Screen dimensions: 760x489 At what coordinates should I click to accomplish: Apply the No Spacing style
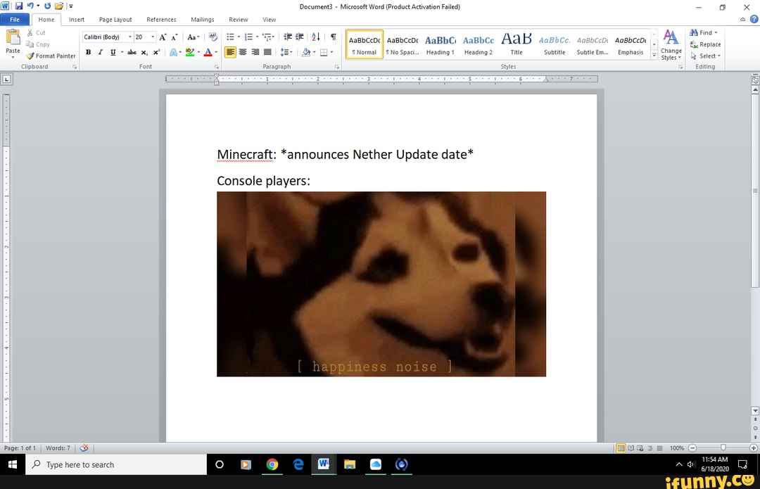pos(403,44)
